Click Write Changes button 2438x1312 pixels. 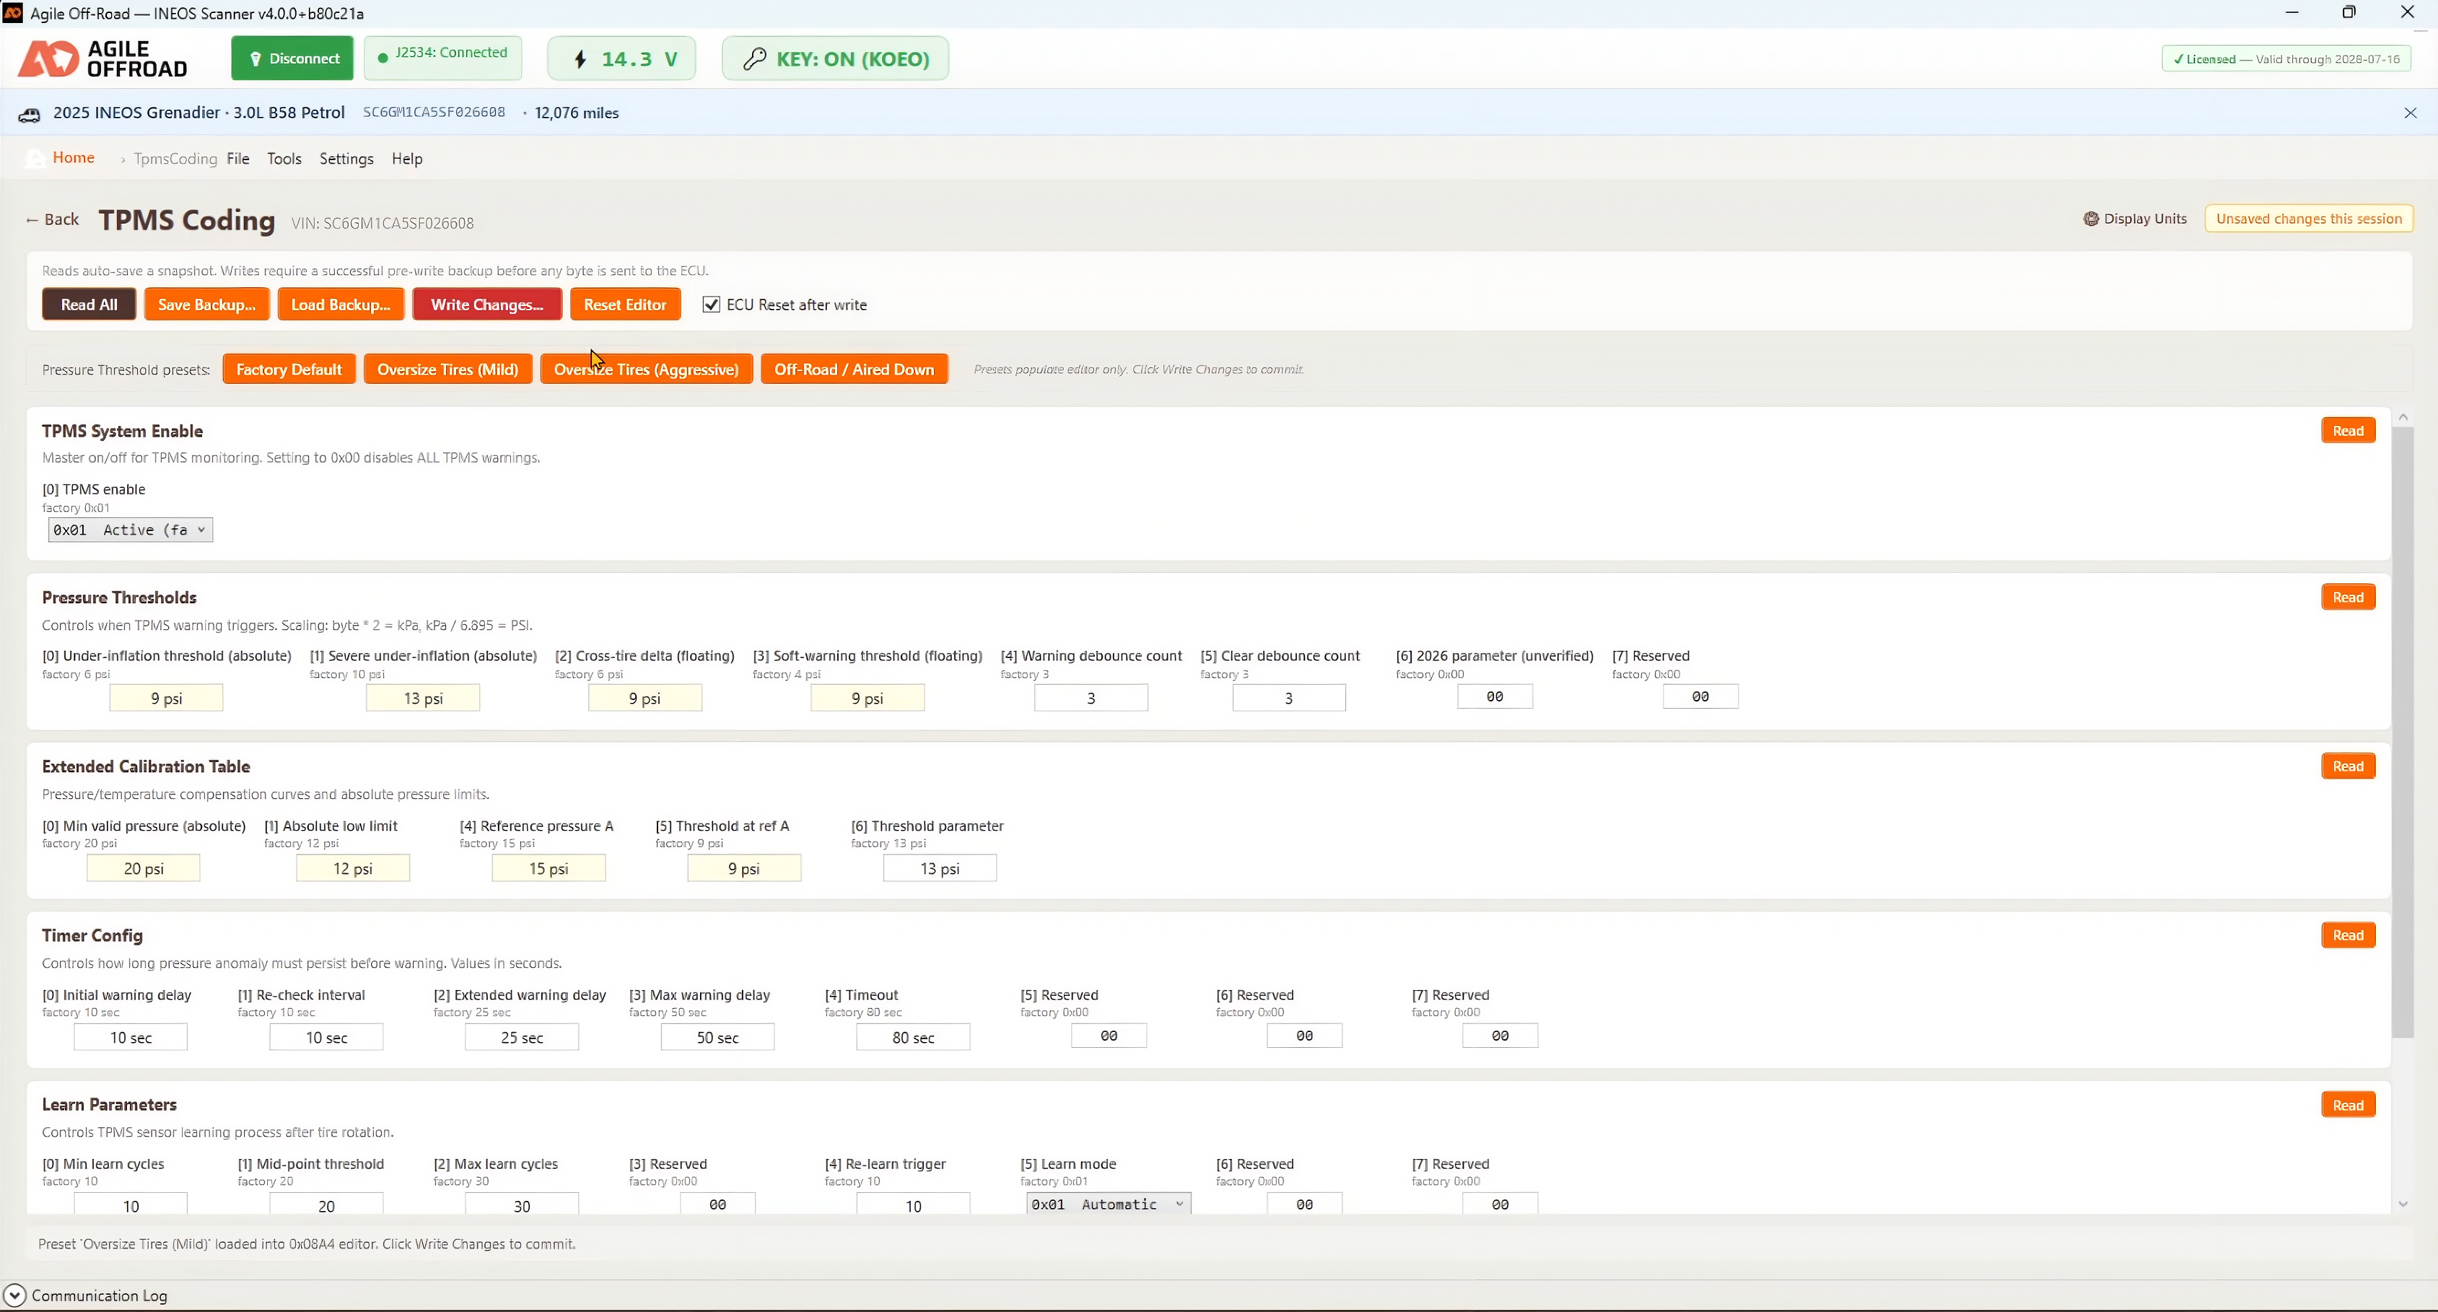486,305
